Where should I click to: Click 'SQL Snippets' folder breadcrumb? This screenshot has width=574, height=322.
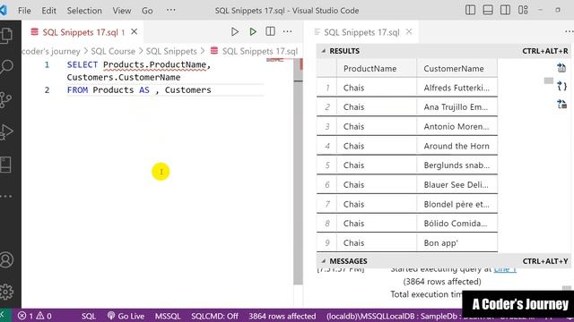(x=171, y=52)
